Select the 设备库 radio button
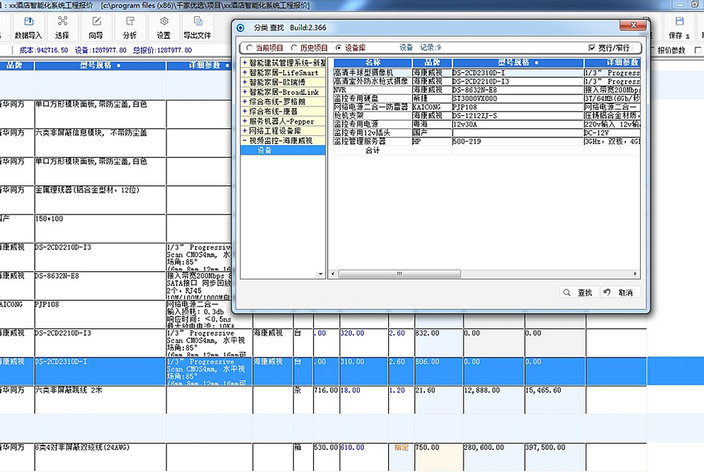The image size is (704, 472). (x=339, y=47)
